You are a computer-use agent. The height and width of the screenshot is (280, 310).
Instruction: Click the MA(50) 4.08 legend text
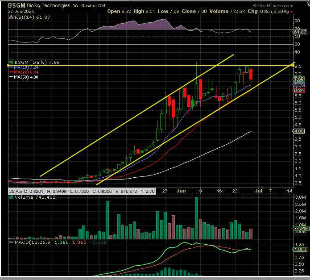click(x=26, y=77)
